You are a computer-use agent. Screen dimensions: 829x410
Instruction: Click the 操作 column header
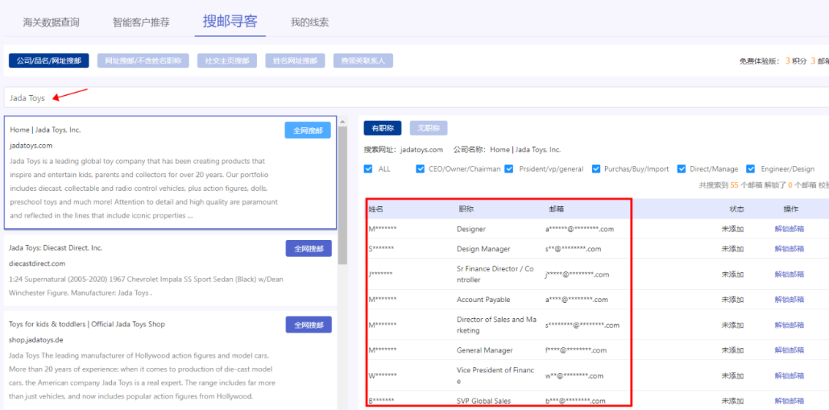791,209
